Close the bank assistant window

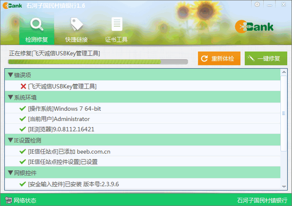tap(283, 4)
